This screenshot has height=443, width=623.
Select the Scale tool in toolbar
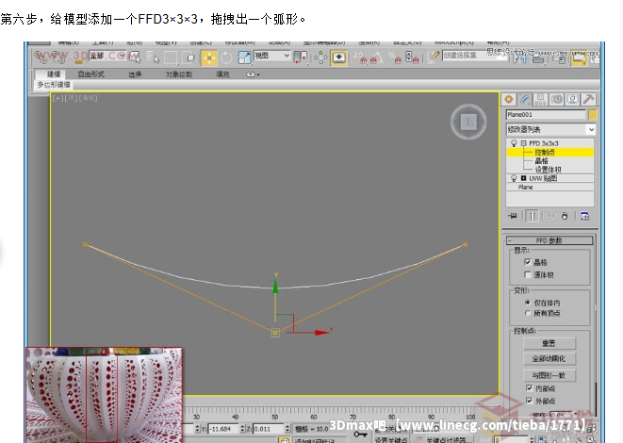tap(243, 57)
